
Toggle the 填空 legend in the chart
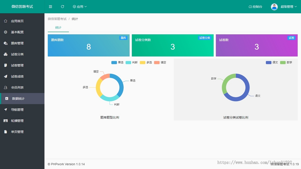click(160, 62)
